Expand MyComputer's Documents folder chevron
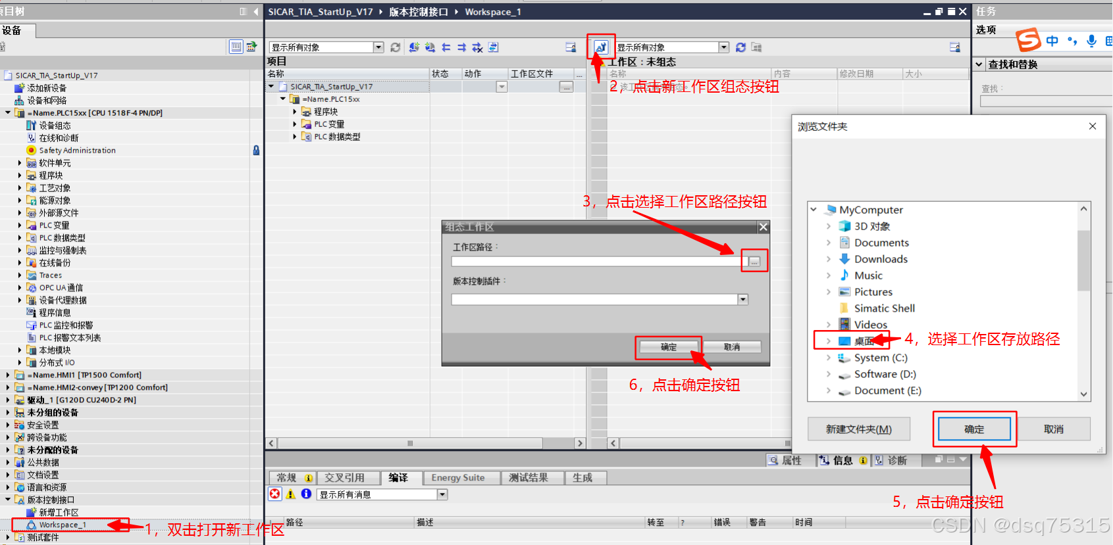 829,243
